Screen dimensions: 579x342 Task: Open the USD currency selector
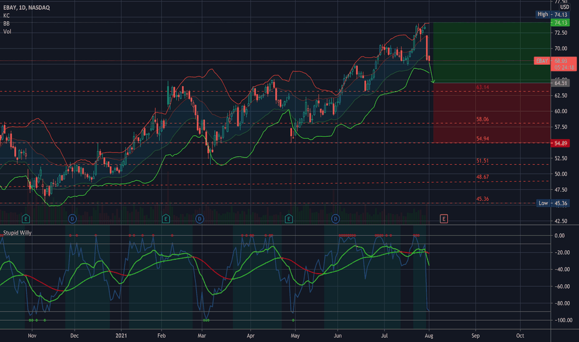[x=564, y=7]
